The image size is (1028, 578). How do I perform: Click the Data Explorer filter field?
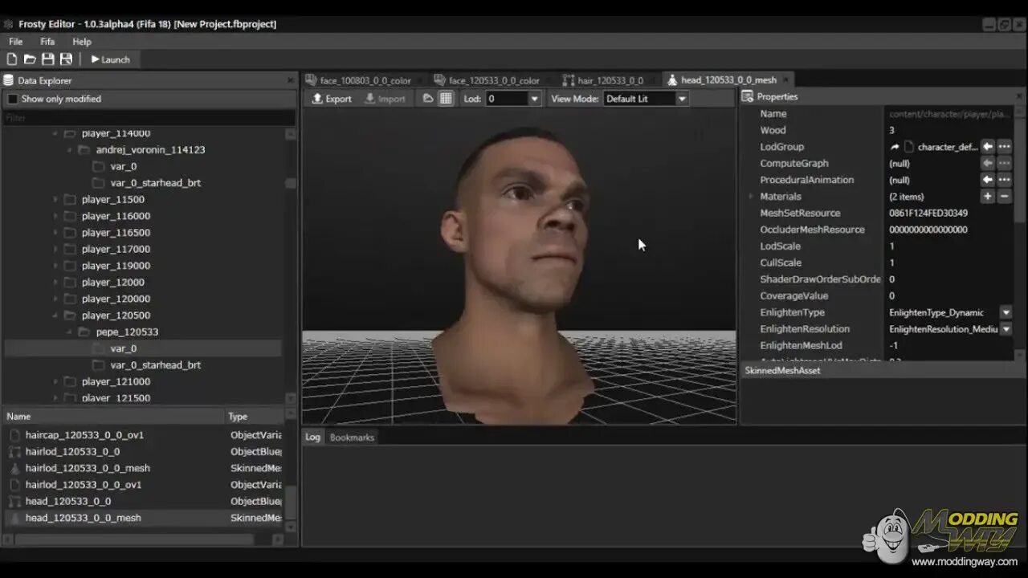[149, 118]
